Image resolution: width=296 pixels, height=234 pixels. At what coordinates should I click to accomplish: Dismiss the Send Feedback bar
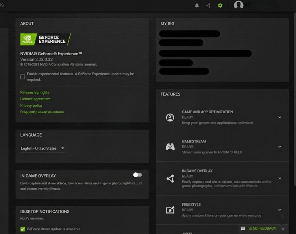point(283,229)
